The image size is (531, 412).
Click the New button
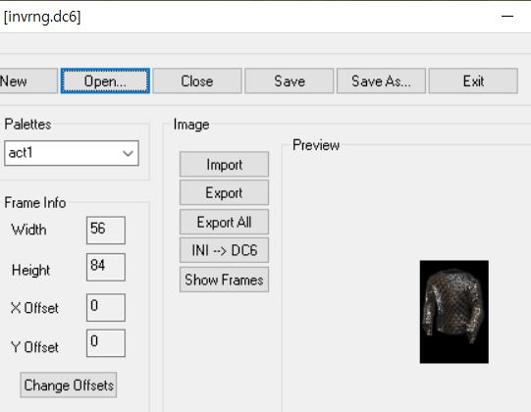tap(28, 80)
